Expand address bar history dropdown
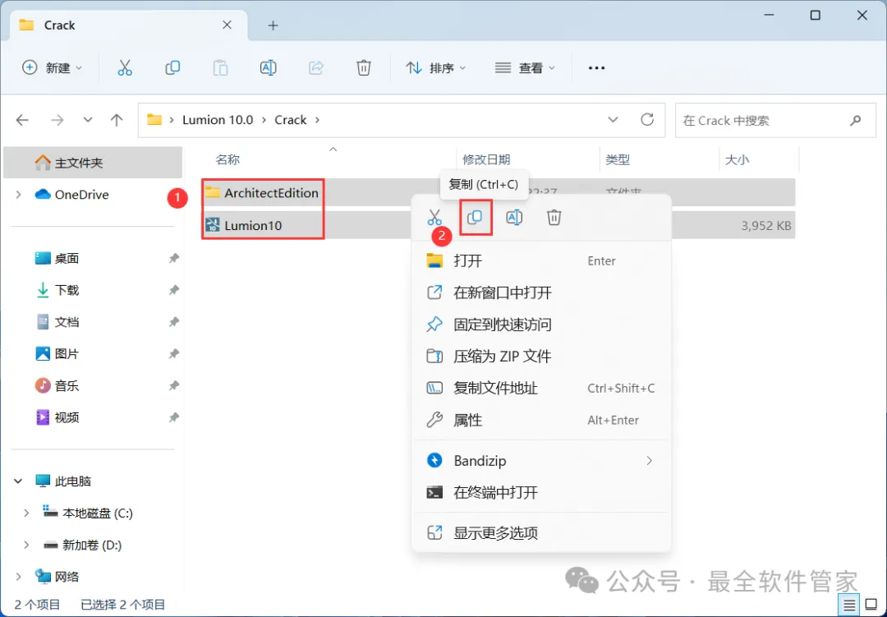The height and width of the screenshot is (617, 887). pos(613,119)
